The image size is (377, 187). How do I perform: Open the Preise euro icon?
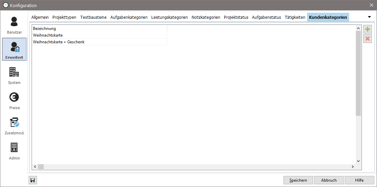pos(14,97)
